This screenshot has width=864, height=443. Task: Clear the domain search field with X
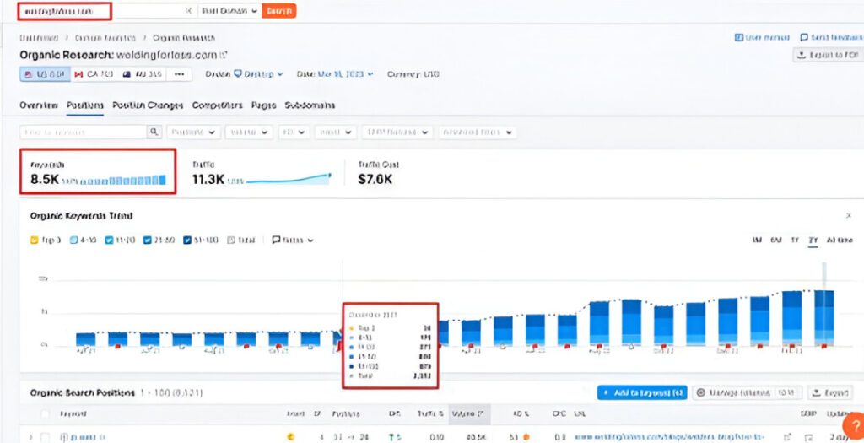[x=188, y=11]
